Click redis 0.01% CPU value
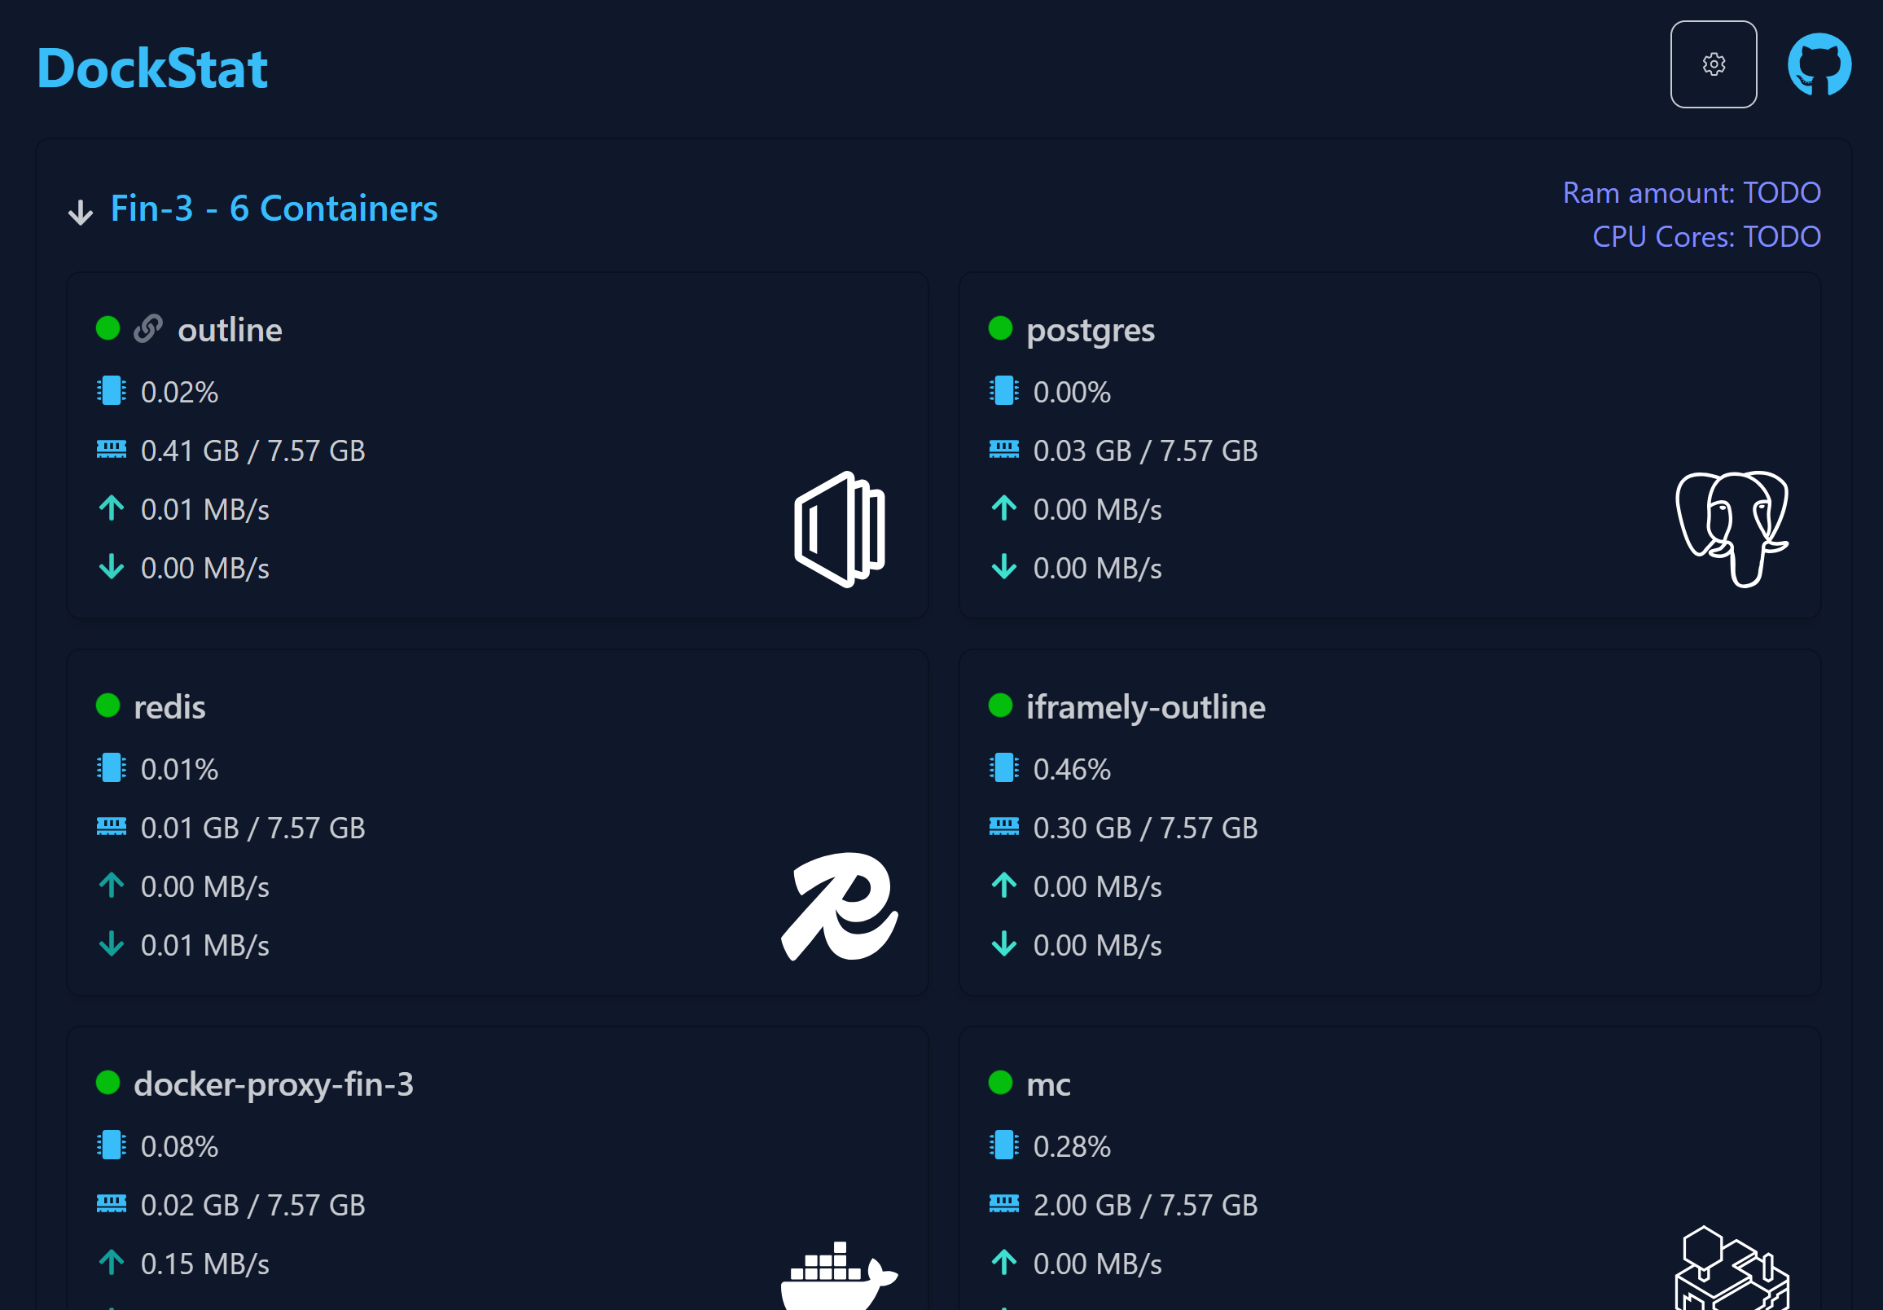 click(x=180, y=769)
